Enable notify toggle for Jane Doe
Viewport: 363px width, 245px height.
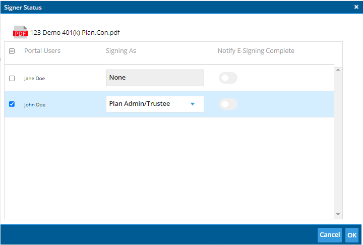pos(228,78)
